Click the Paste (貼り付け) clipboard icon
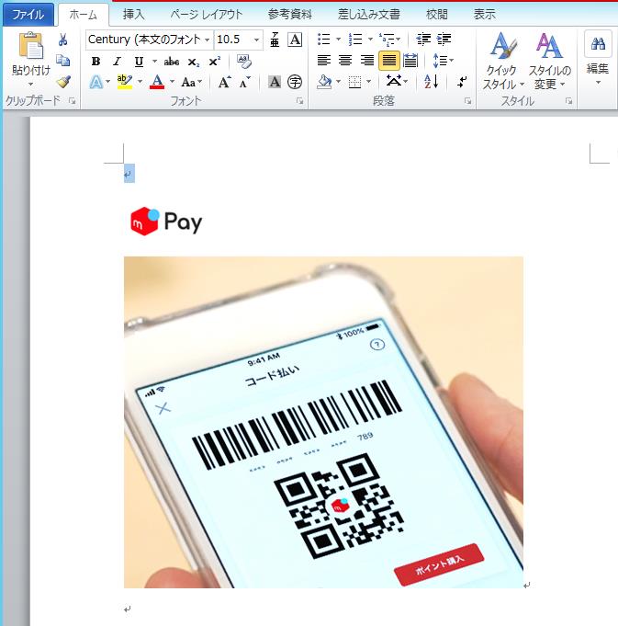618x626 pixels. (x=30, y=45)
